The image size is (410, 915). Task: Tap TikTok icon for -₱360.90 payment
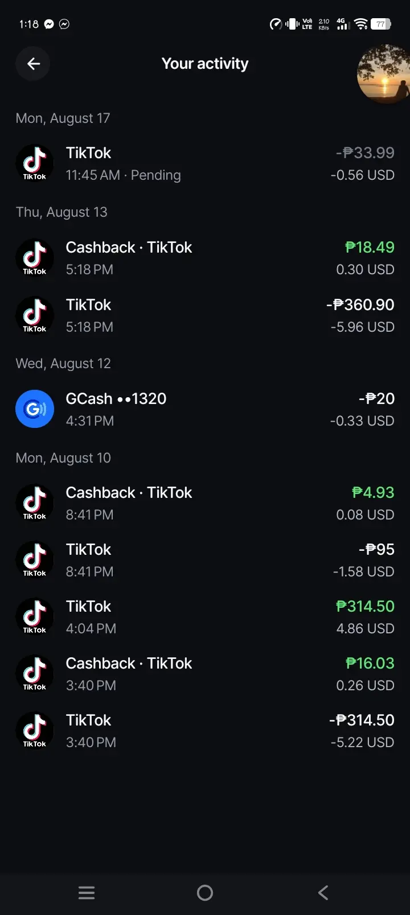click(35, 315)
